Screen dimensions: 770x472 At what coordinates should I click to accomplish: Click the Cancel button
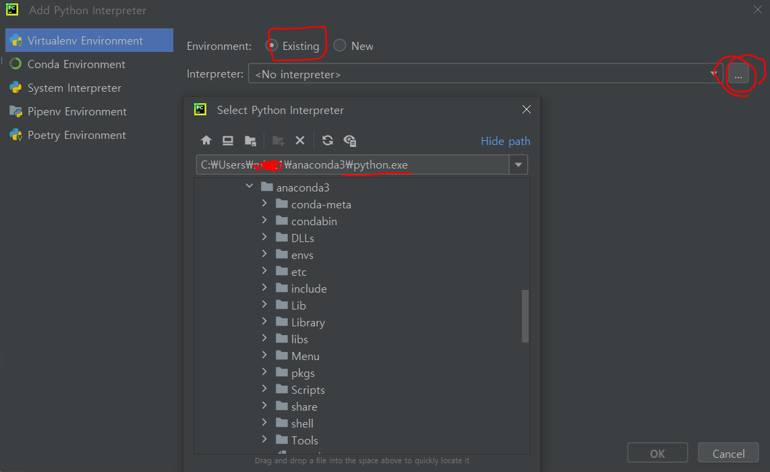tap(728, 453)
